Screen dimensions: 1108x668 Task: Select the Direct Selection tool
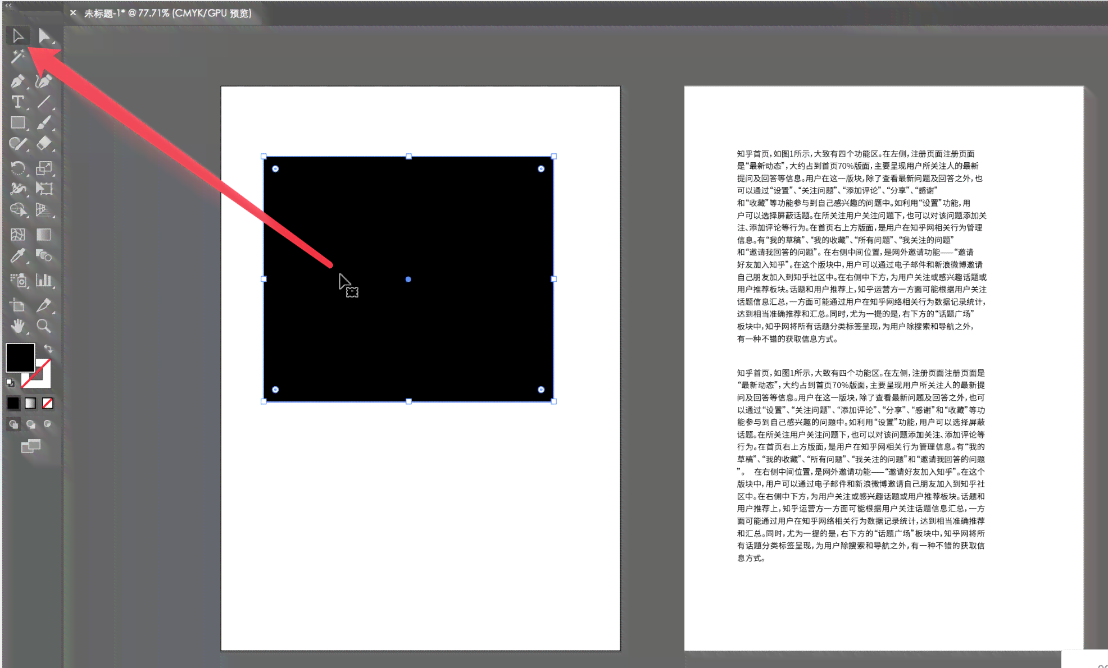(x=44, y=36)
